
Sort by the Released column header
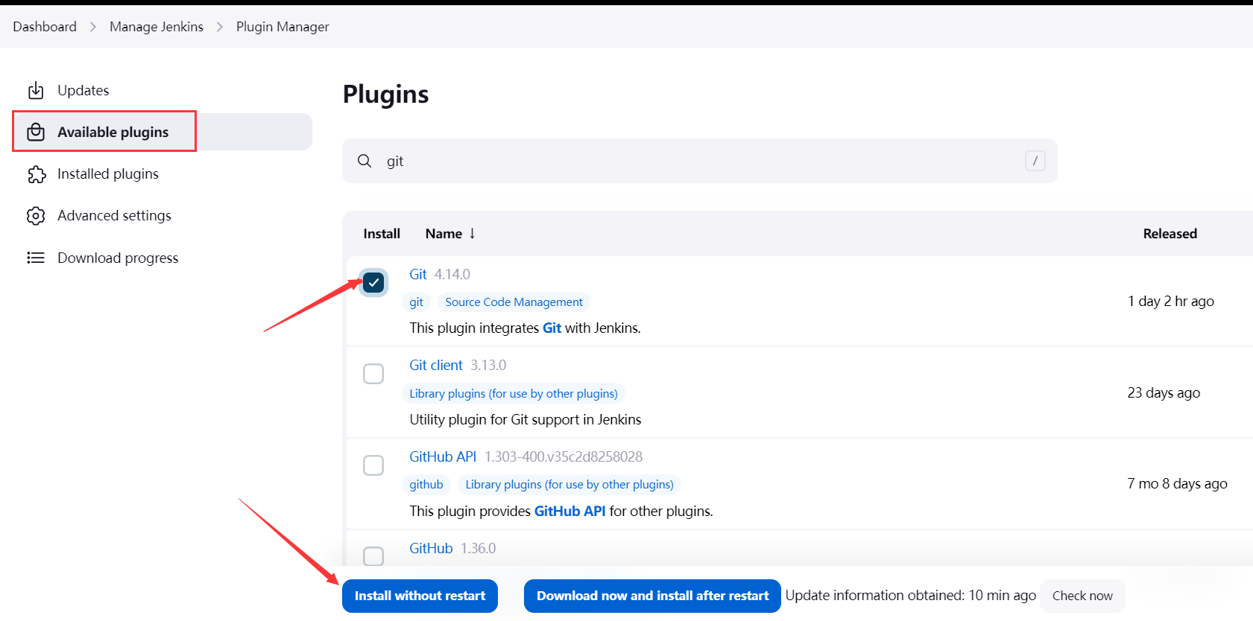1170,234
